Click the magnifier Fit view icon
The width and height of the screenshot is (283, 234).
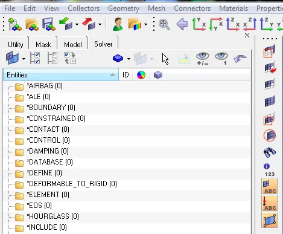click(x=164, y=25)
